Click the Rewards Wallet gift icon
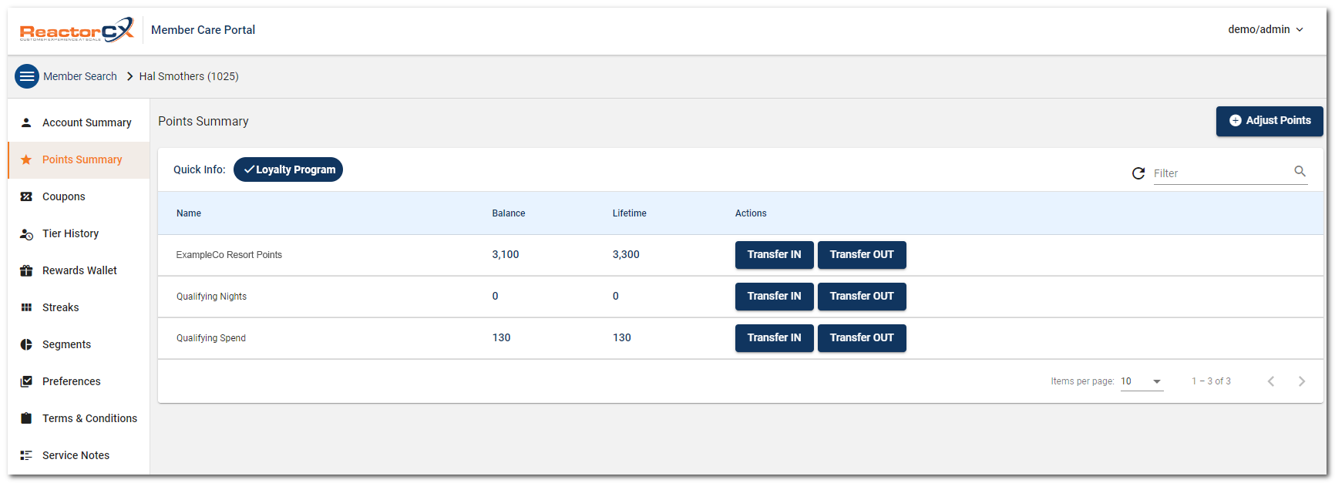The width and height of the screenshot is (1335, 483). (x=26, y=270)
